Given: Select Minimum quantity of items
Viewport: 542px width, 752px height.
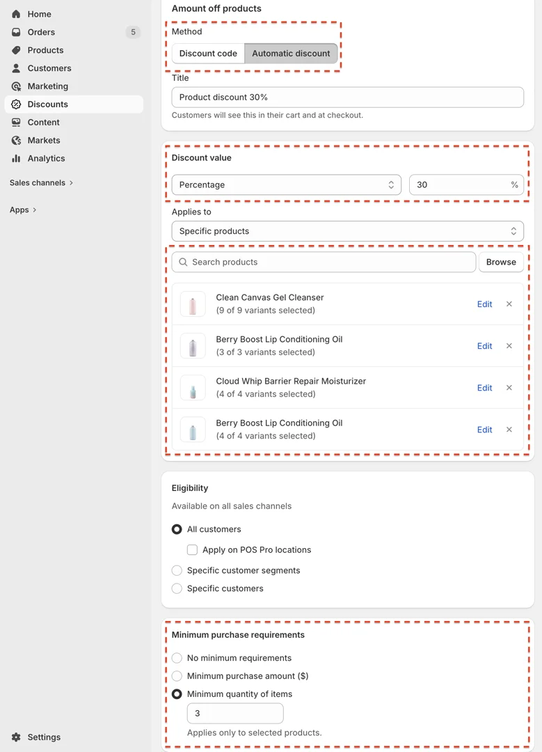Looking at the screenshot, I should click(x=177, y=694).
